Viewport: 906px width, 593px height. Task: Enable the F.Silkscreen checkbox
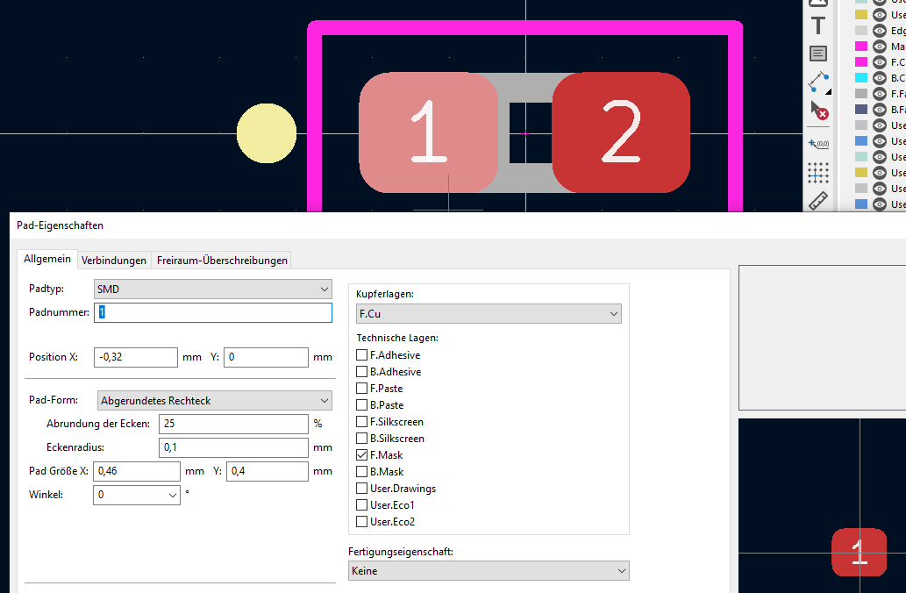(361, 422)
